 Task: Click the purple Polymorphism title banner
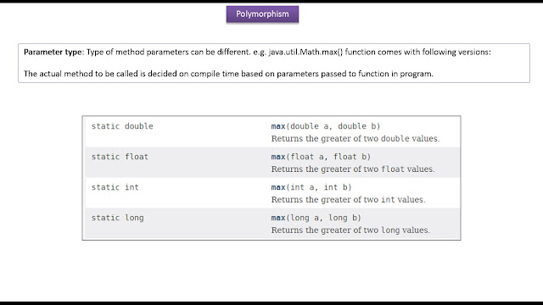262,14
